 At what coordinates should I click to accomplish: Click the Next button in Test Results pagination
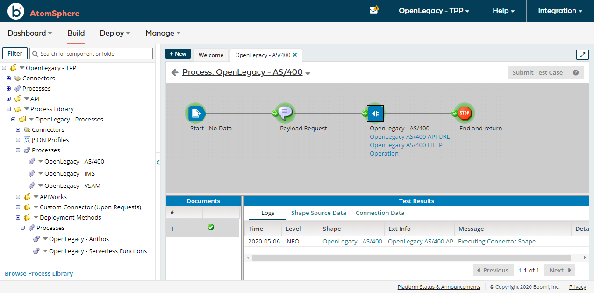click(x=559, y=270)
